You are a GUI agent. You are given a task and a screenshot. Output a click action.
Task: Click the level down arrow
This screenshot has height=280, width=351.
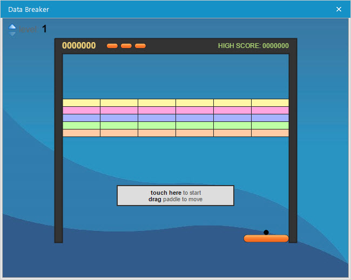[x=12, y=33]
